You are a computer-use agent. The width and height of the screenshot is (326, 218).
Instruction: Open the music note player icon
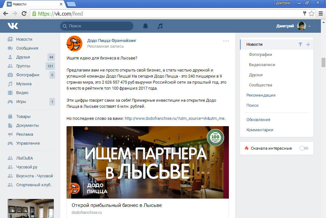160,26
